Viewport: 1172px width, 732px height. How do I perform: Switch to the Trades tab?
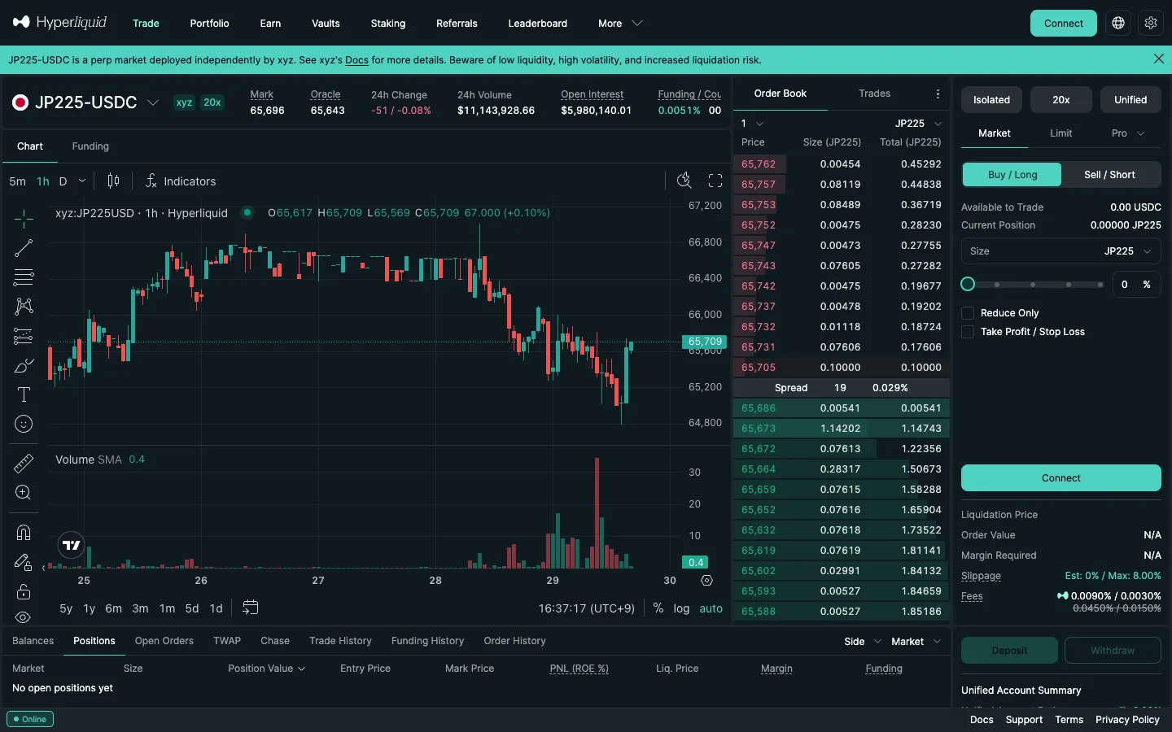pyautogui.click(x=875, y=94)
